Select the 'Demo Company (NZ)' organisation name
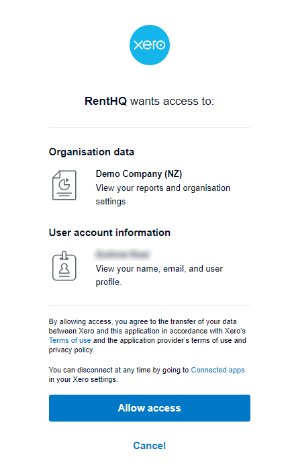Viewport: 290px width, 474px height. click(x=139, y=174)
